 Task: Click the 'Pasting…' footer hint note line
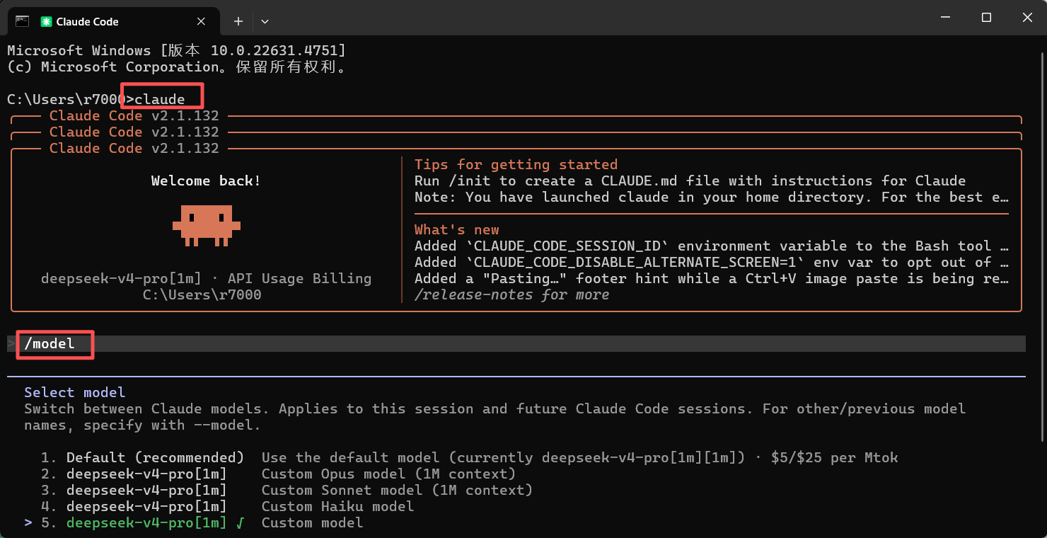point(712,279)
